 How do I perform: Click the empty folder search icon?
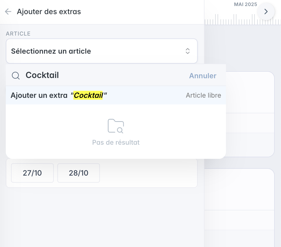[x=116, y=126]
